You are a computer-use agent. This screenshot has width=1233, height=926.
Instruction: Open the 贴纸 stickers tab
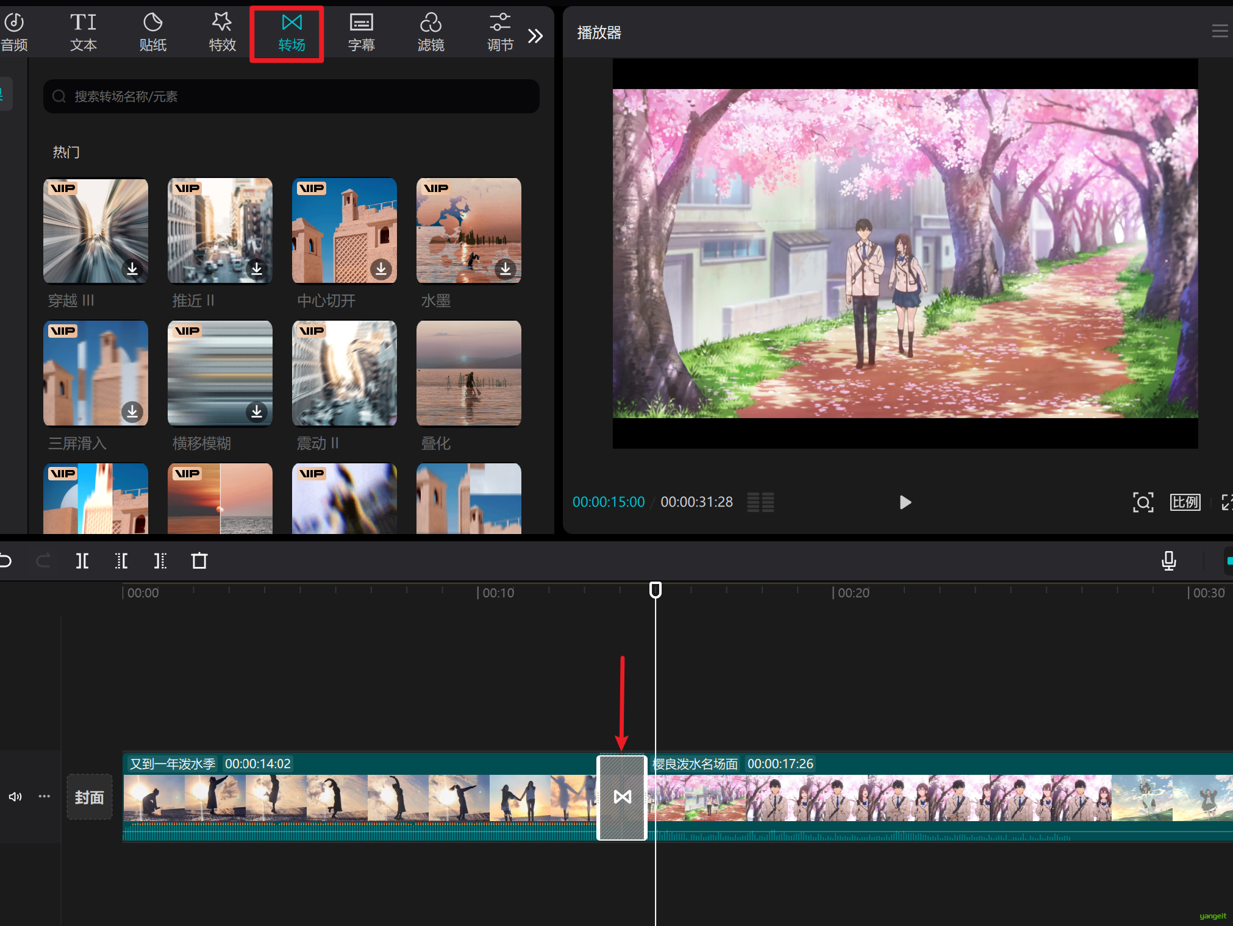click(153, 33)
